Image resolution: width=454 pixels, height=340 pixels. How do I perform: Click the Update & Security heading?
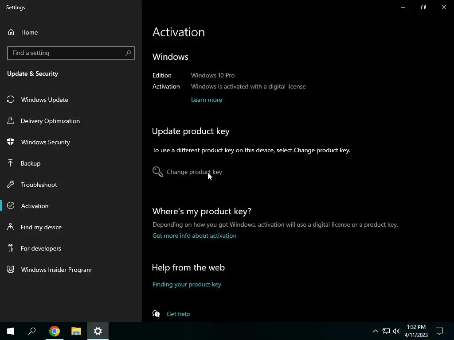32,73
